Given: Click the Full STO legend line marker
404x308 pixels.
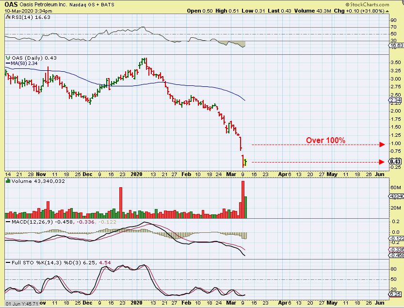Looking at the screenshot, I should 8,262.
